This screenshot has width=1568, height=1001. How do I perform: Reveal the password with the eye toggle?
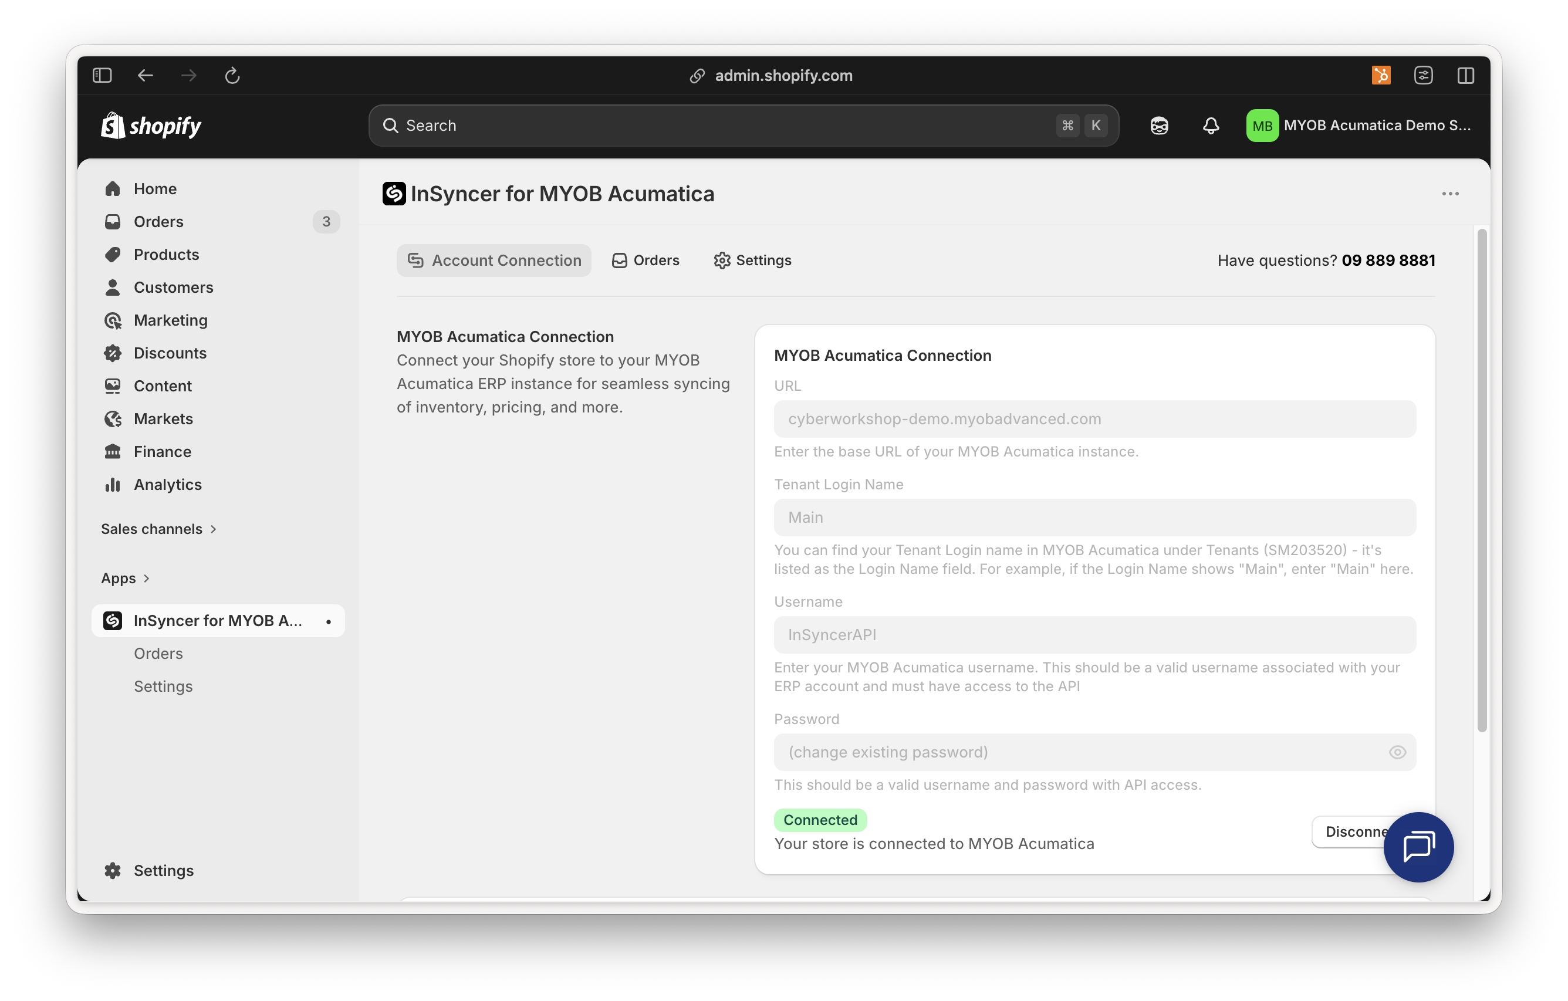1397,752
